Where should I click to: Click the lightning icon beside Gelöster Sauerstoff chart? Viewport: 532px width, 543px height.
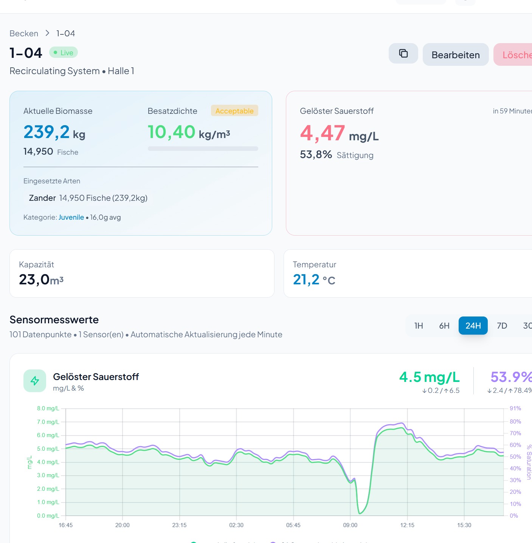(x=35, y=381)
